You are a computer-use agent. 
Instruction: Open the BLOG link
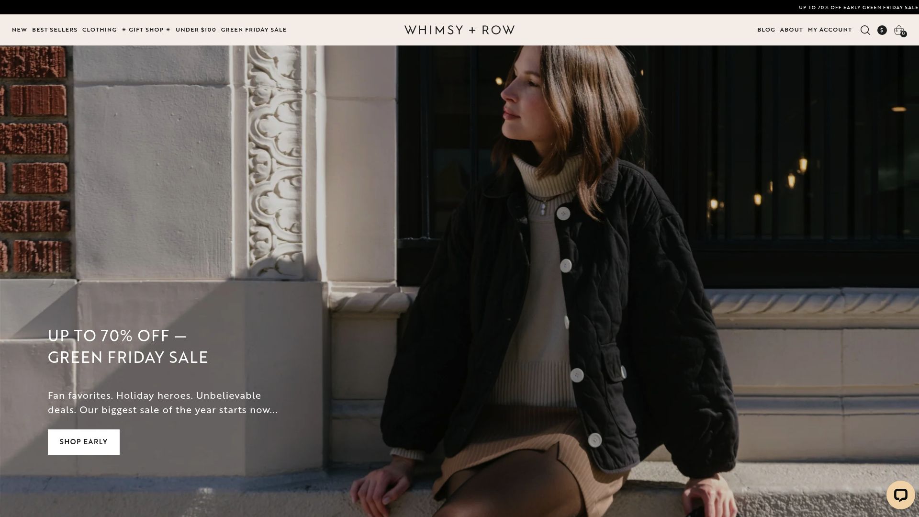[765, 30]
